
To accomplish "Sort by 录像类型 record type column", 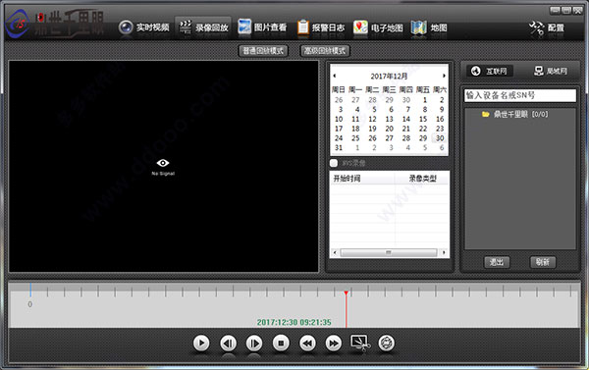I will tap(422, 179).
